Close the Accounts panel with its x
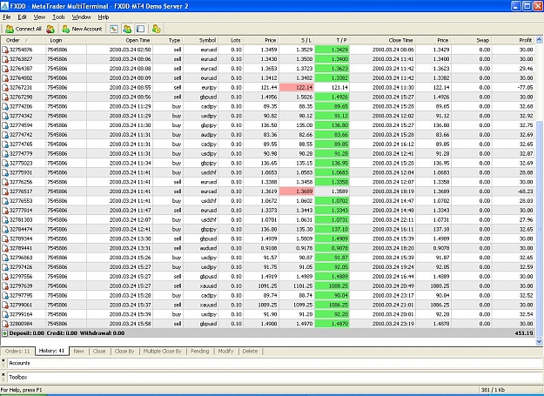Image resolution: width=544 pixels, height=396 pixels. point(3,360)
